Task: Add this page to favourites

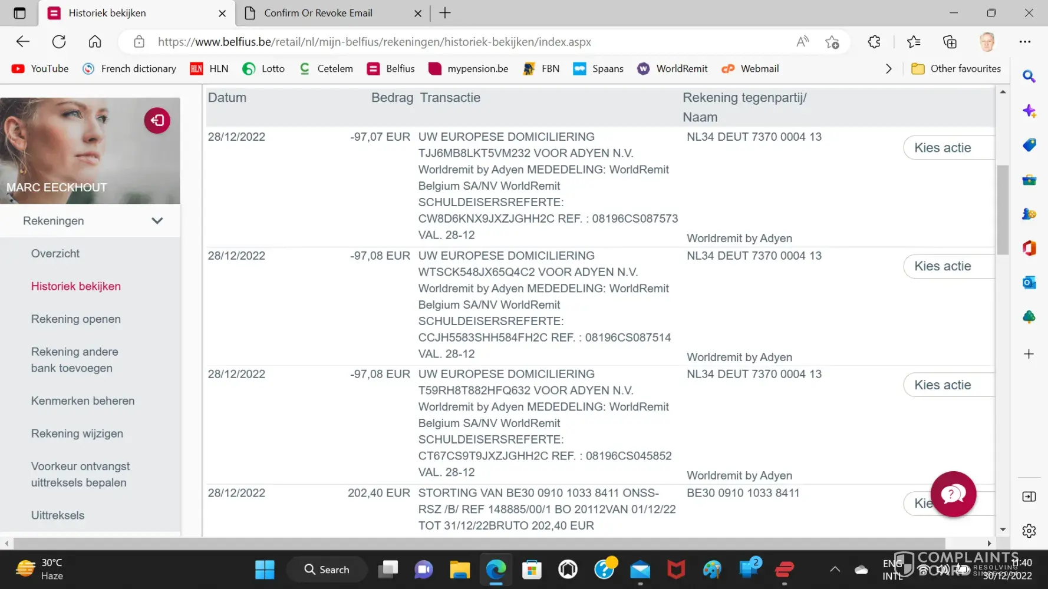Action: [832, 42]
